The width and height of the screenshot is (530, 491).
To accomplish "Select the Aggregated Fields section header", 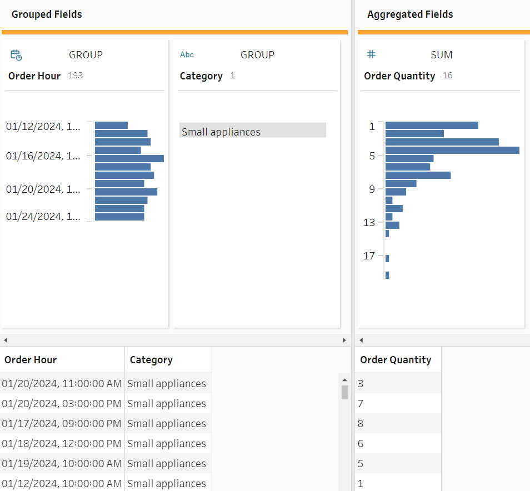I will 410,14.
